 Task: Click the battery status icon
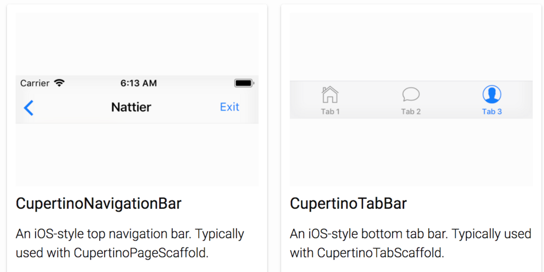tap(244, 83)
